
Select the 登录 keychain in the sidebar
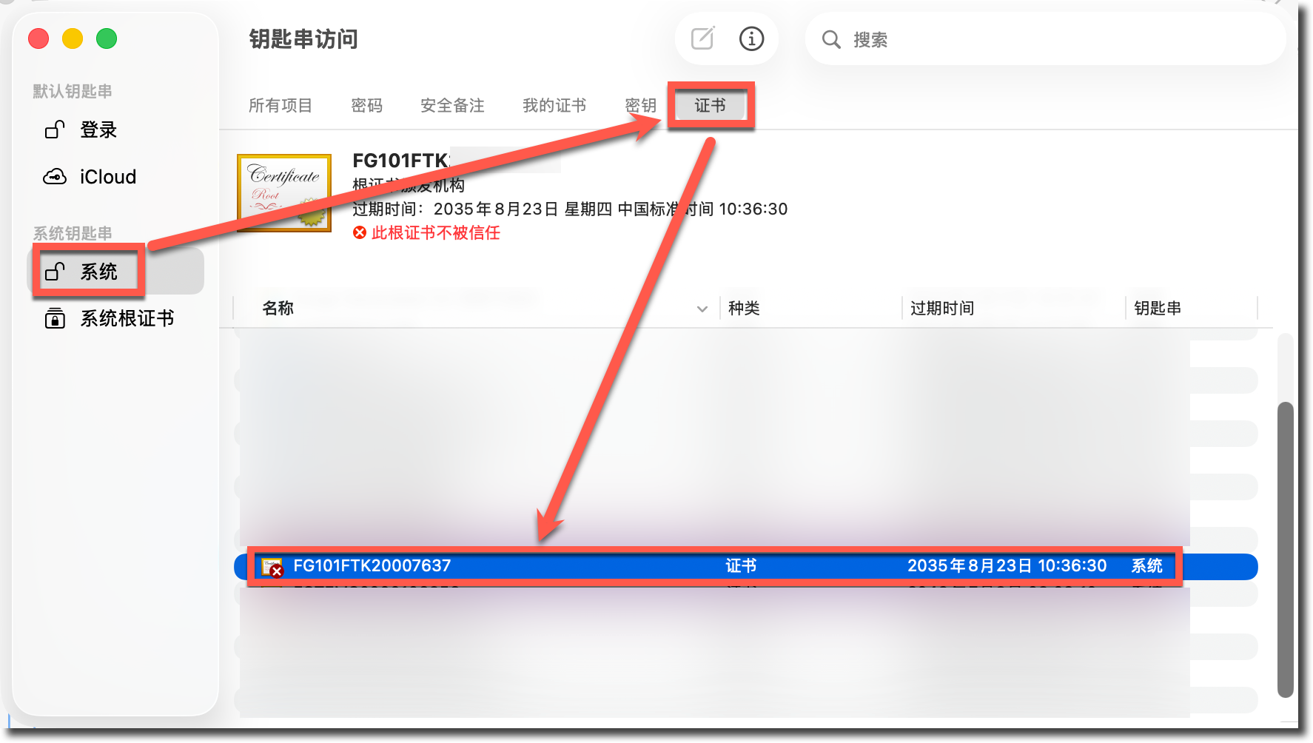point(98,130)
